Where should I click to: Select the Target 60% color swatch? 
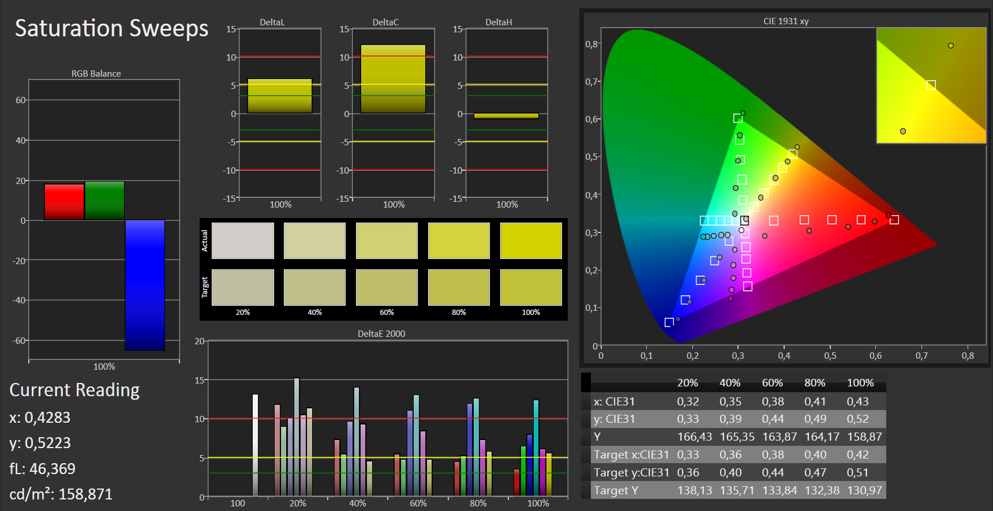pos(387,287)
